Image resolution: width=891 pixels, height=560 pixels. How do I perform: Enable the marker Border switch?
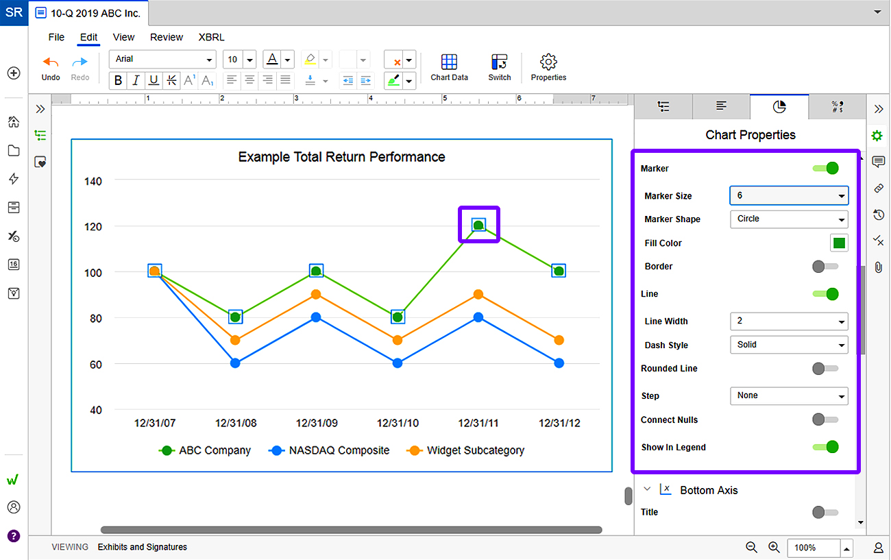click(825, 267)
